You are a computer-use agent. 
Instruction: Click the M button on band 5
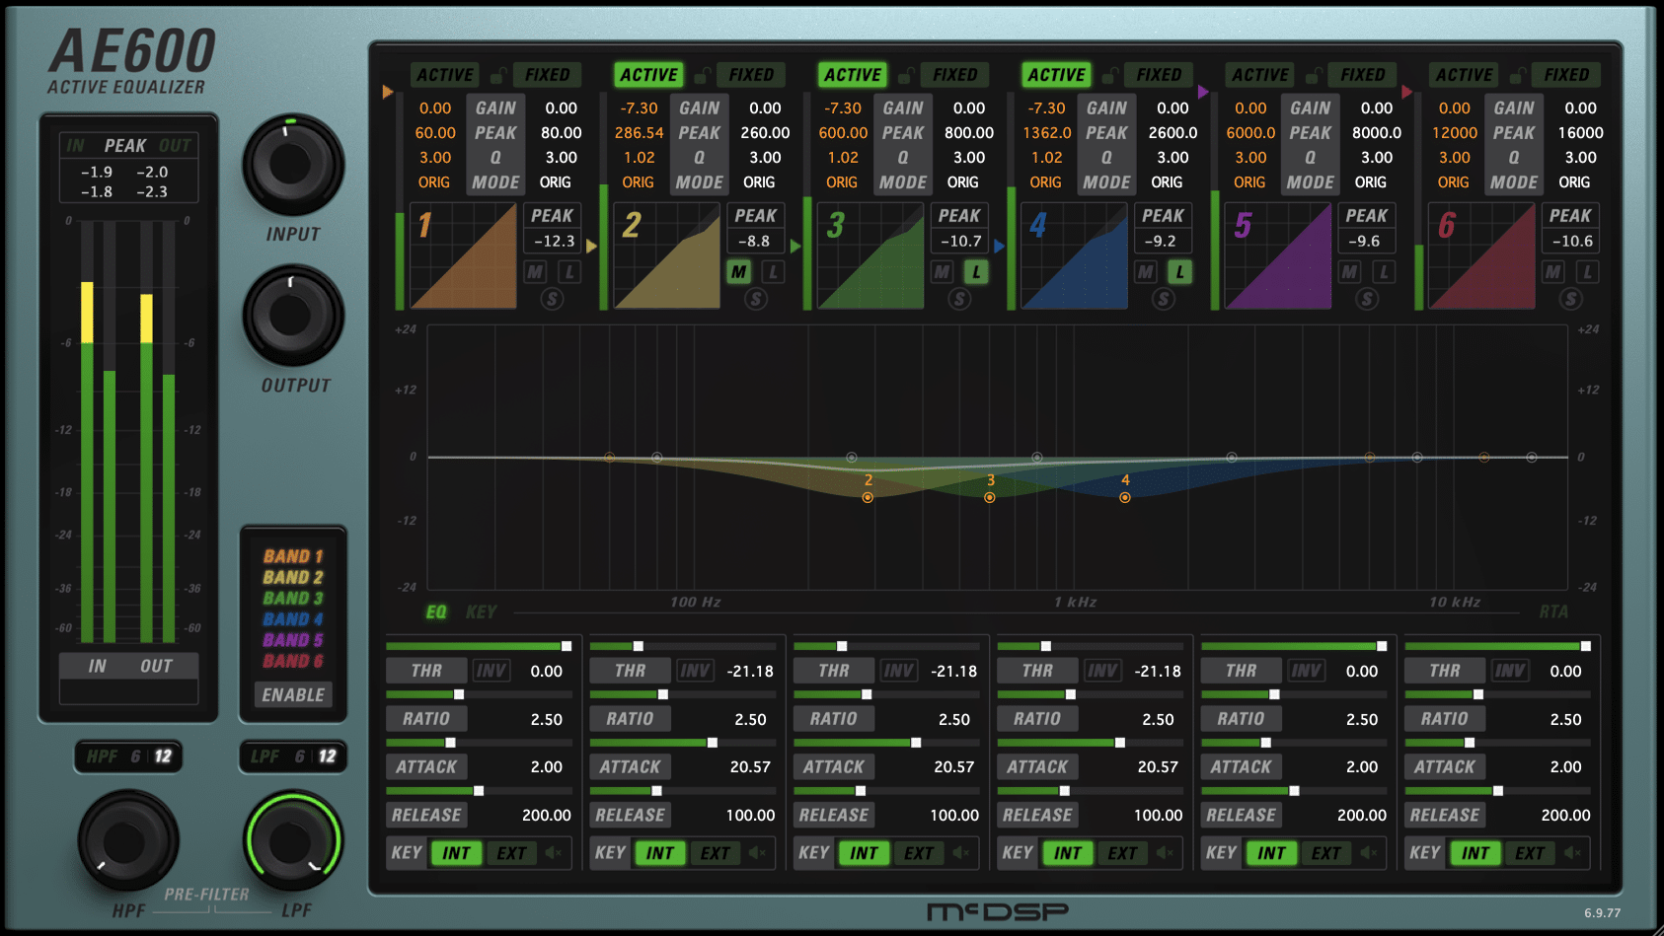click(x=1349, y=272)
